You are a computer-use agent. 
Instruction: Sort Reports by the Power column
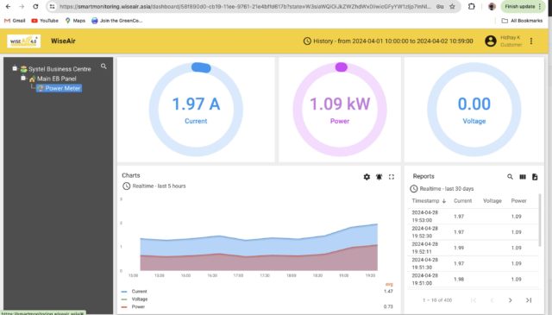519,201
